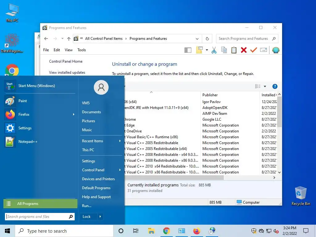Click the muted volume tray icon
This screenshot has height=237, width=316.
[x=276, y=231]
